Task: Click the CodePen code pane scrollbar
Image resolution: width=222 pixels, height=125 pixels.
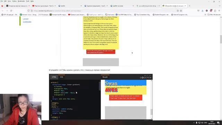Action: point(100,86)
